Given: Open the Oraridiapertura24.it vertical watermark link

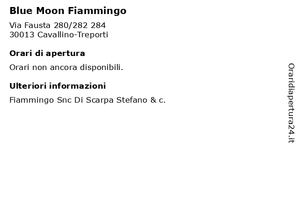Looking at the screenshot, I should tap(291, 103).
